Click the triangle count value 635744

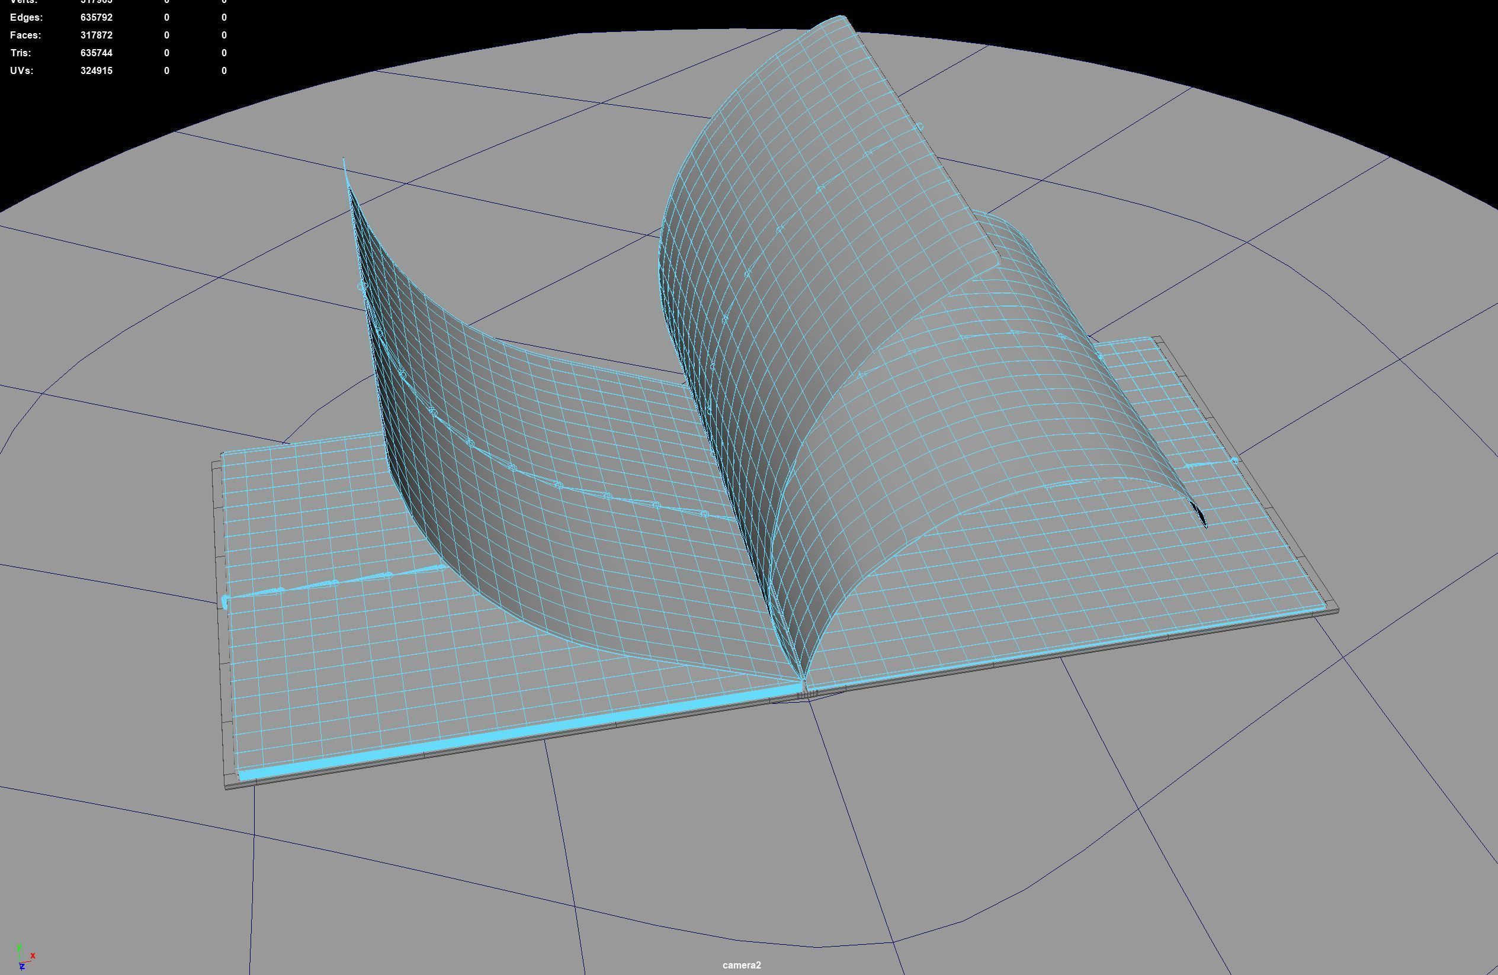97,53
